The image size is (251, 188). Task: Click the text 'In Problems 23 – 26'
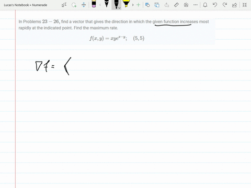point(39,21)
